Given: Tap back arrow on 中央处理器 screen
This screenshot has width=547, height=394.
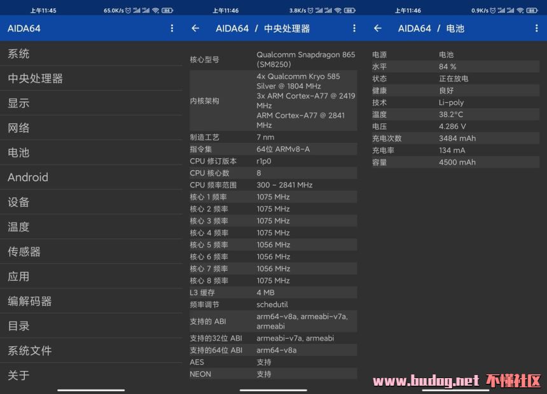Looking at the screenshot, I should pyautogui.click(x=195, y=29).
